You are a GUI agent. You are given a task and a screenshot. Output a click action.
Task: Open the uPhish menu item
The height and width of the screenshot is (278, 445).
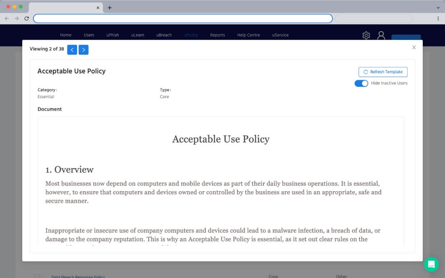pos(112,35)
